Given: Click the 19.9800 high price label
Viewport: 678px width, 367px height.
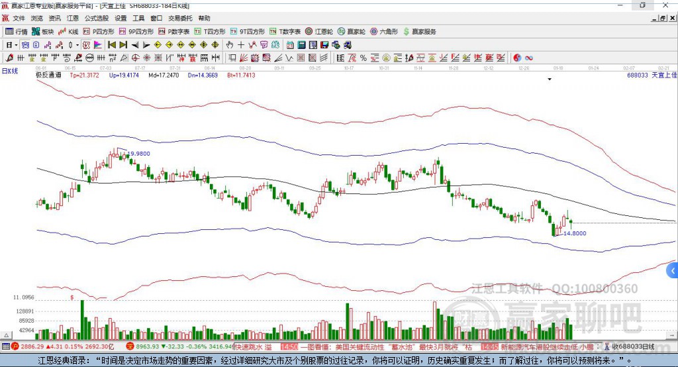Looking at the screenshot, I should pos(139,154).
